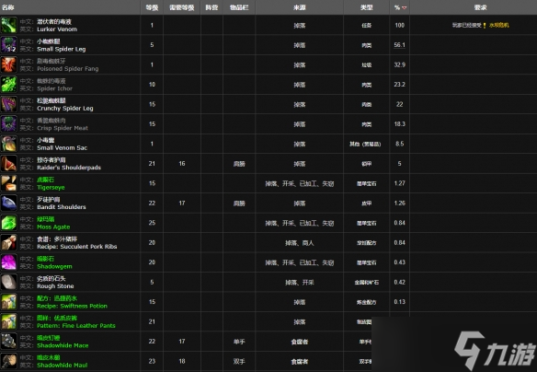Sort by the 等级 column header

[152, 7]
